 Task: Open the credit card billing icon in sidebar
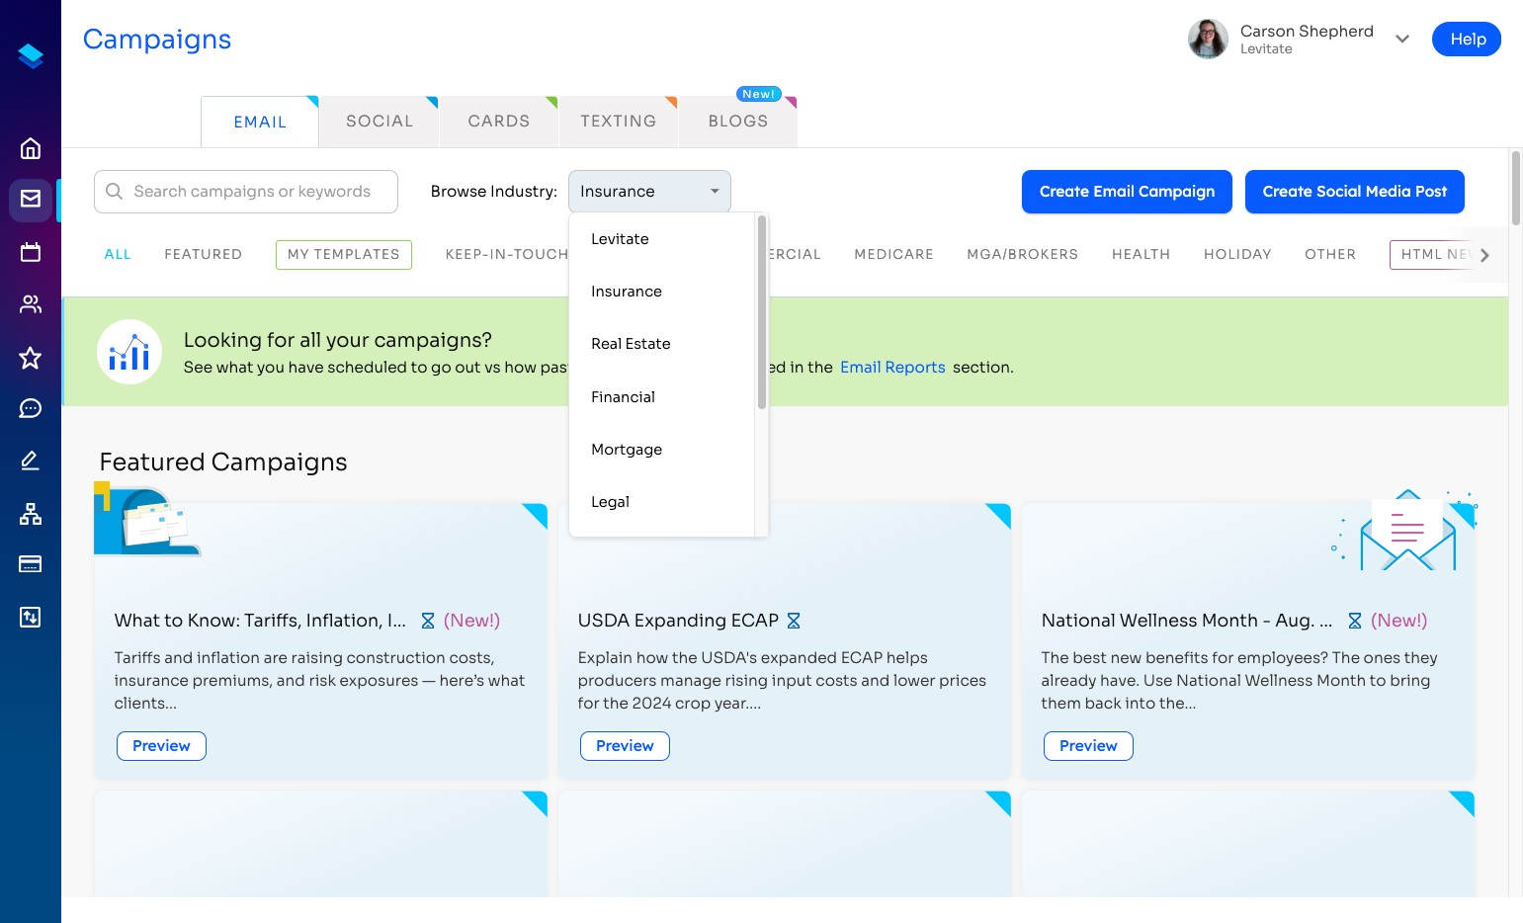click(x=31, y=564)
